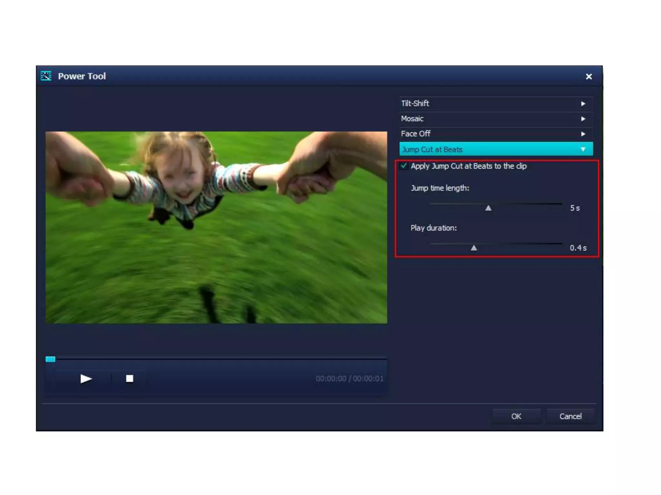Image resolution: width=661 pixels, height=495 pixels.
Task: Click the Play duration slider handle
Action: coord(474,248)
